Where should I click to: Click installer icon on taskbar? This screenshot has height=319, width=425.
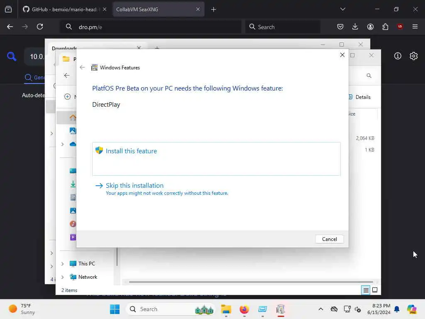coord(281,309)
